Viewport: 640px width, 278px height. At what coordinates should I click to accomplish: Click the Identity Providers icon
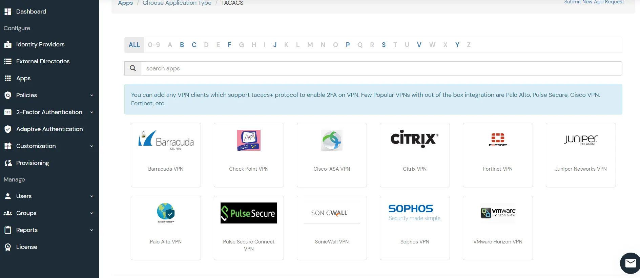(x=8, y=44)
